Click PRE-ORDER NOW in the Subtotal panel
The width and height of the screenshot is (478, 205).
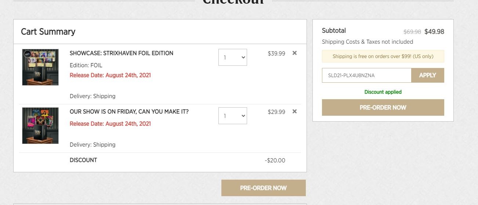[383, 108]
